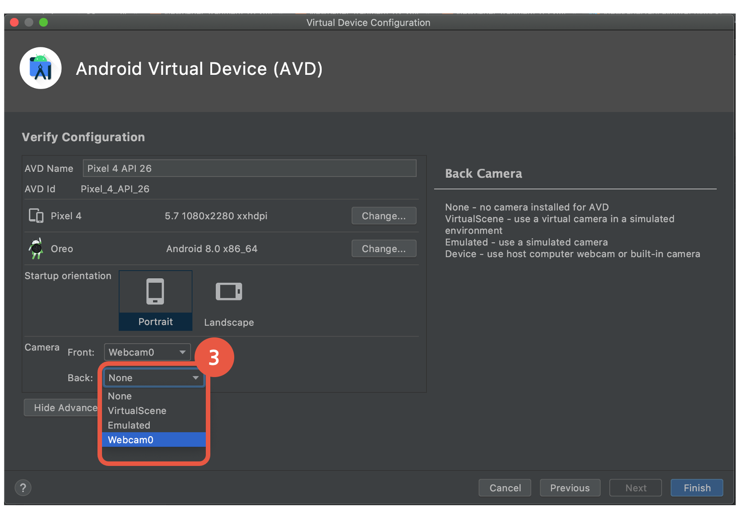
Task: Open the help question mark icon
Action: pyautogui.click(x=23, y=488)
